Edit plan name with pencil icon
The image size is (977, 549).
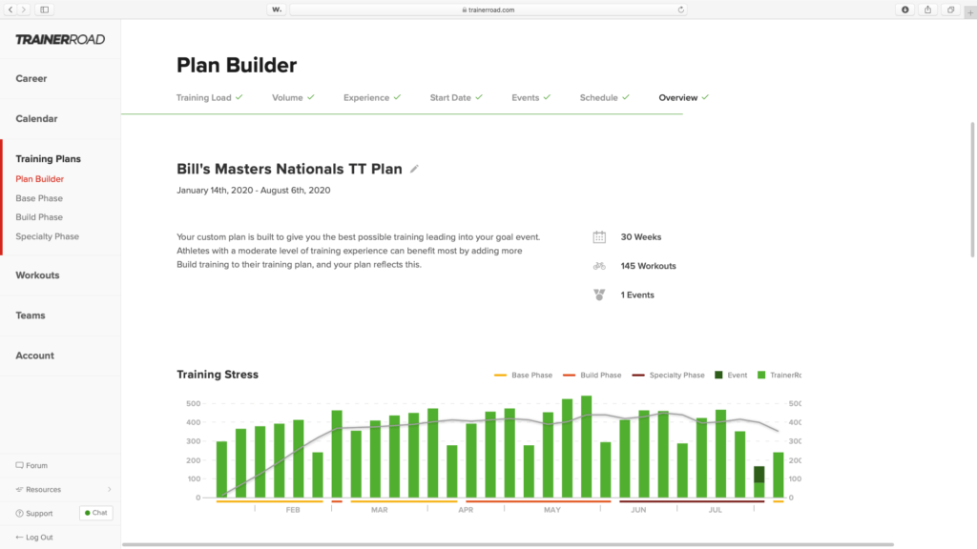point(414,169)
